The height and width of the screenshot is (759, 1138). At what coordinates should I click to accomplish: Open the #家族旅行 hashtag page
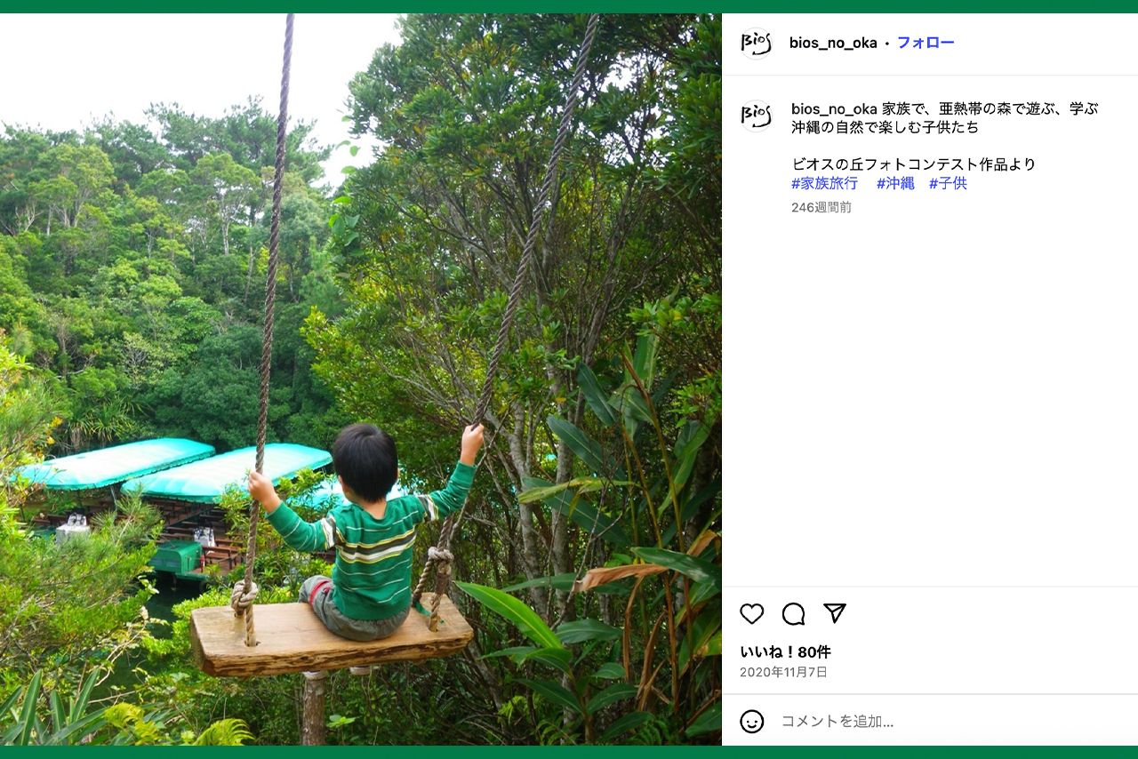822,183
